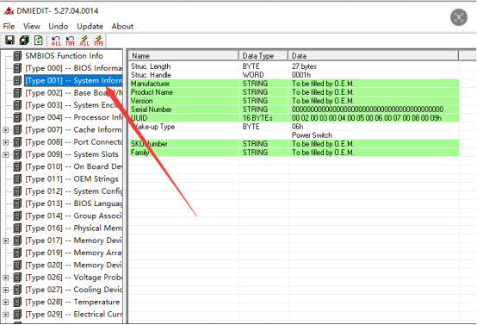The width and height of the screenshot is (477, 325).
Task: Click the '0001h' handle data value
Action: 301,75
